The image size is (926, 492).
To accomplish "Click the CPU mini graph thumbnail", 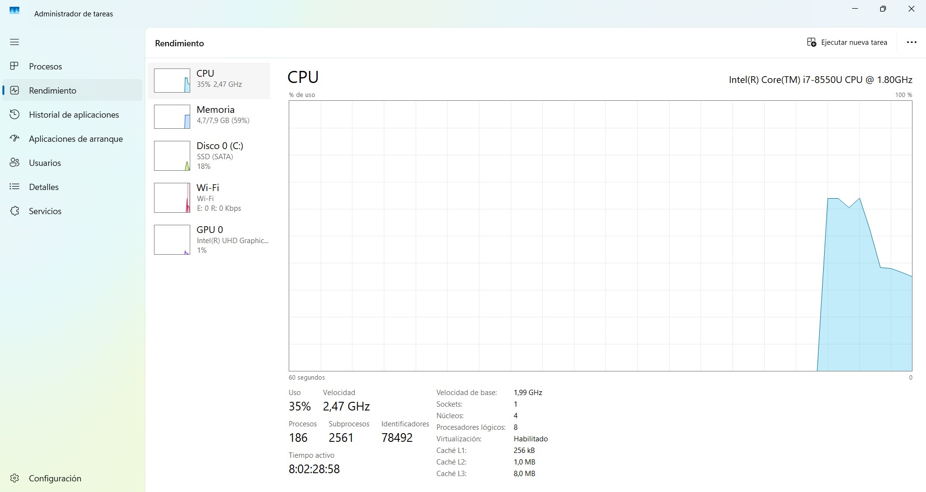I will (172, 81).
